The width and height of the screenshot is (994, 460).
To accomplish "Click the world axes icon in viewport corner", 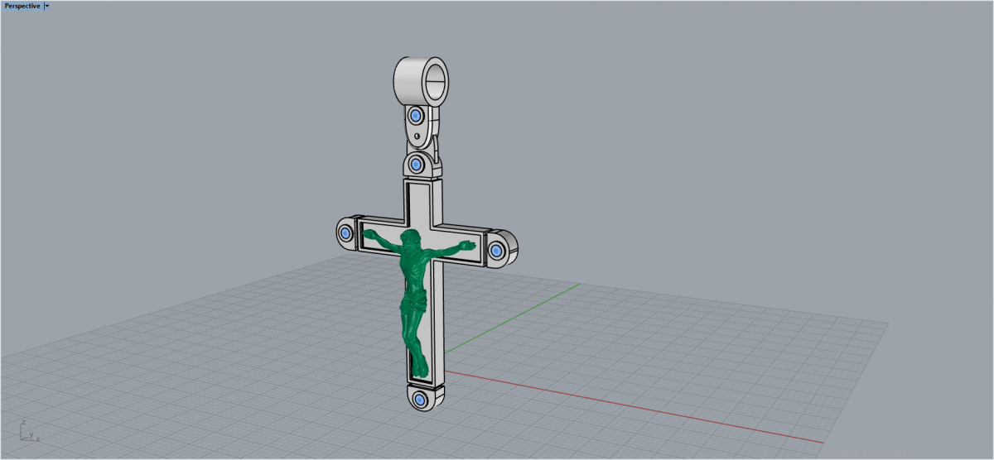I will [25, 431].
